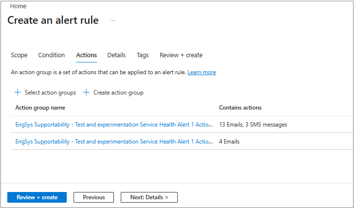Go to the Details tab

116,55
